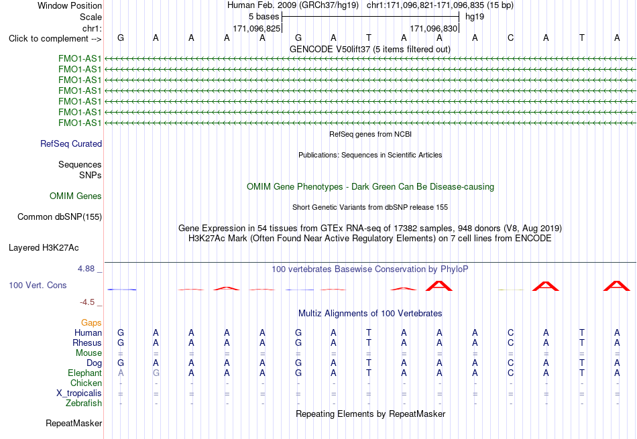The height and width of the screenshot is (439, 637).
Task: Click 'RefSeq genes from NCBI' track title
Action: tap(371, 134)
